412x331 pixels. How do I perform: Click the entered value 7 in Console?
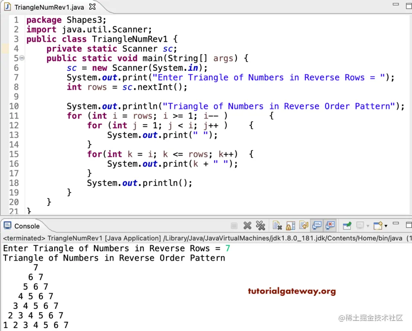pyautogui.click(x=228, y=248)
